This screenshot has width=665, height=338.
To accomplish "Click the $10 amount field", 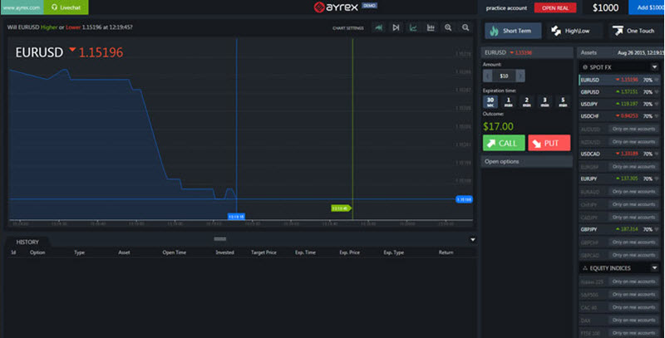I will [504, 76].
